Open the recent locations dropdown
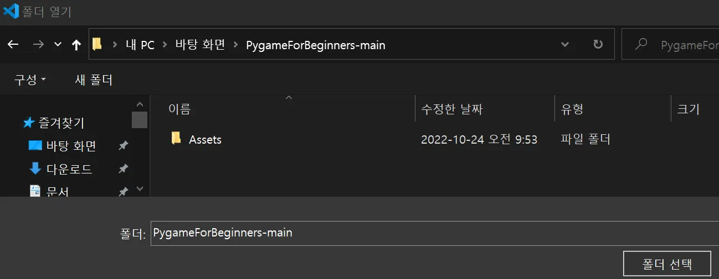719x279 pixels. [x=58, y=45]
